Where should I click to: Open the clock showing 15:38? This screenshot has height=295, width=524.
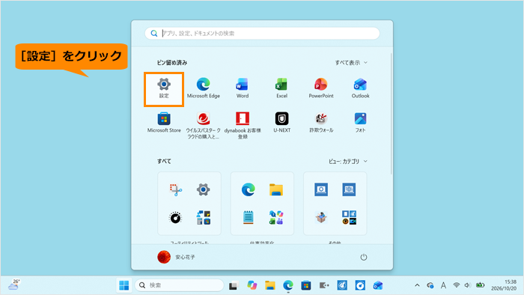504,285
